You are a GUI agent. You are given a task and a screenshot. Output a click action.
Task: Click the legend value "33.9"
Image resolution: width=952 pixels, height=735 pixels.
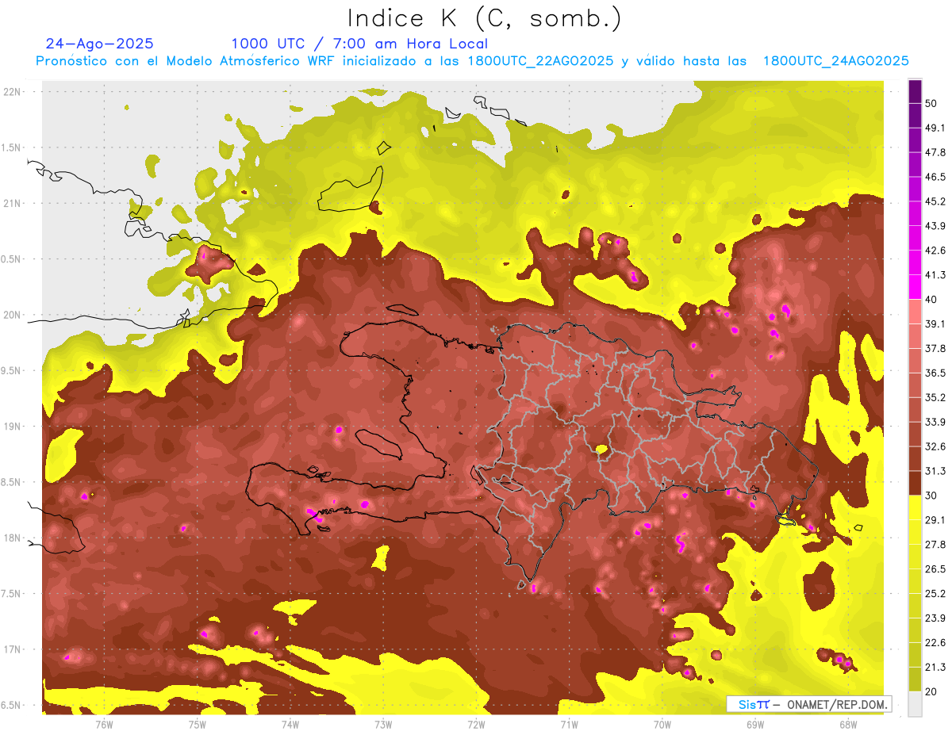pyautogui.click(x=935, y=423)
